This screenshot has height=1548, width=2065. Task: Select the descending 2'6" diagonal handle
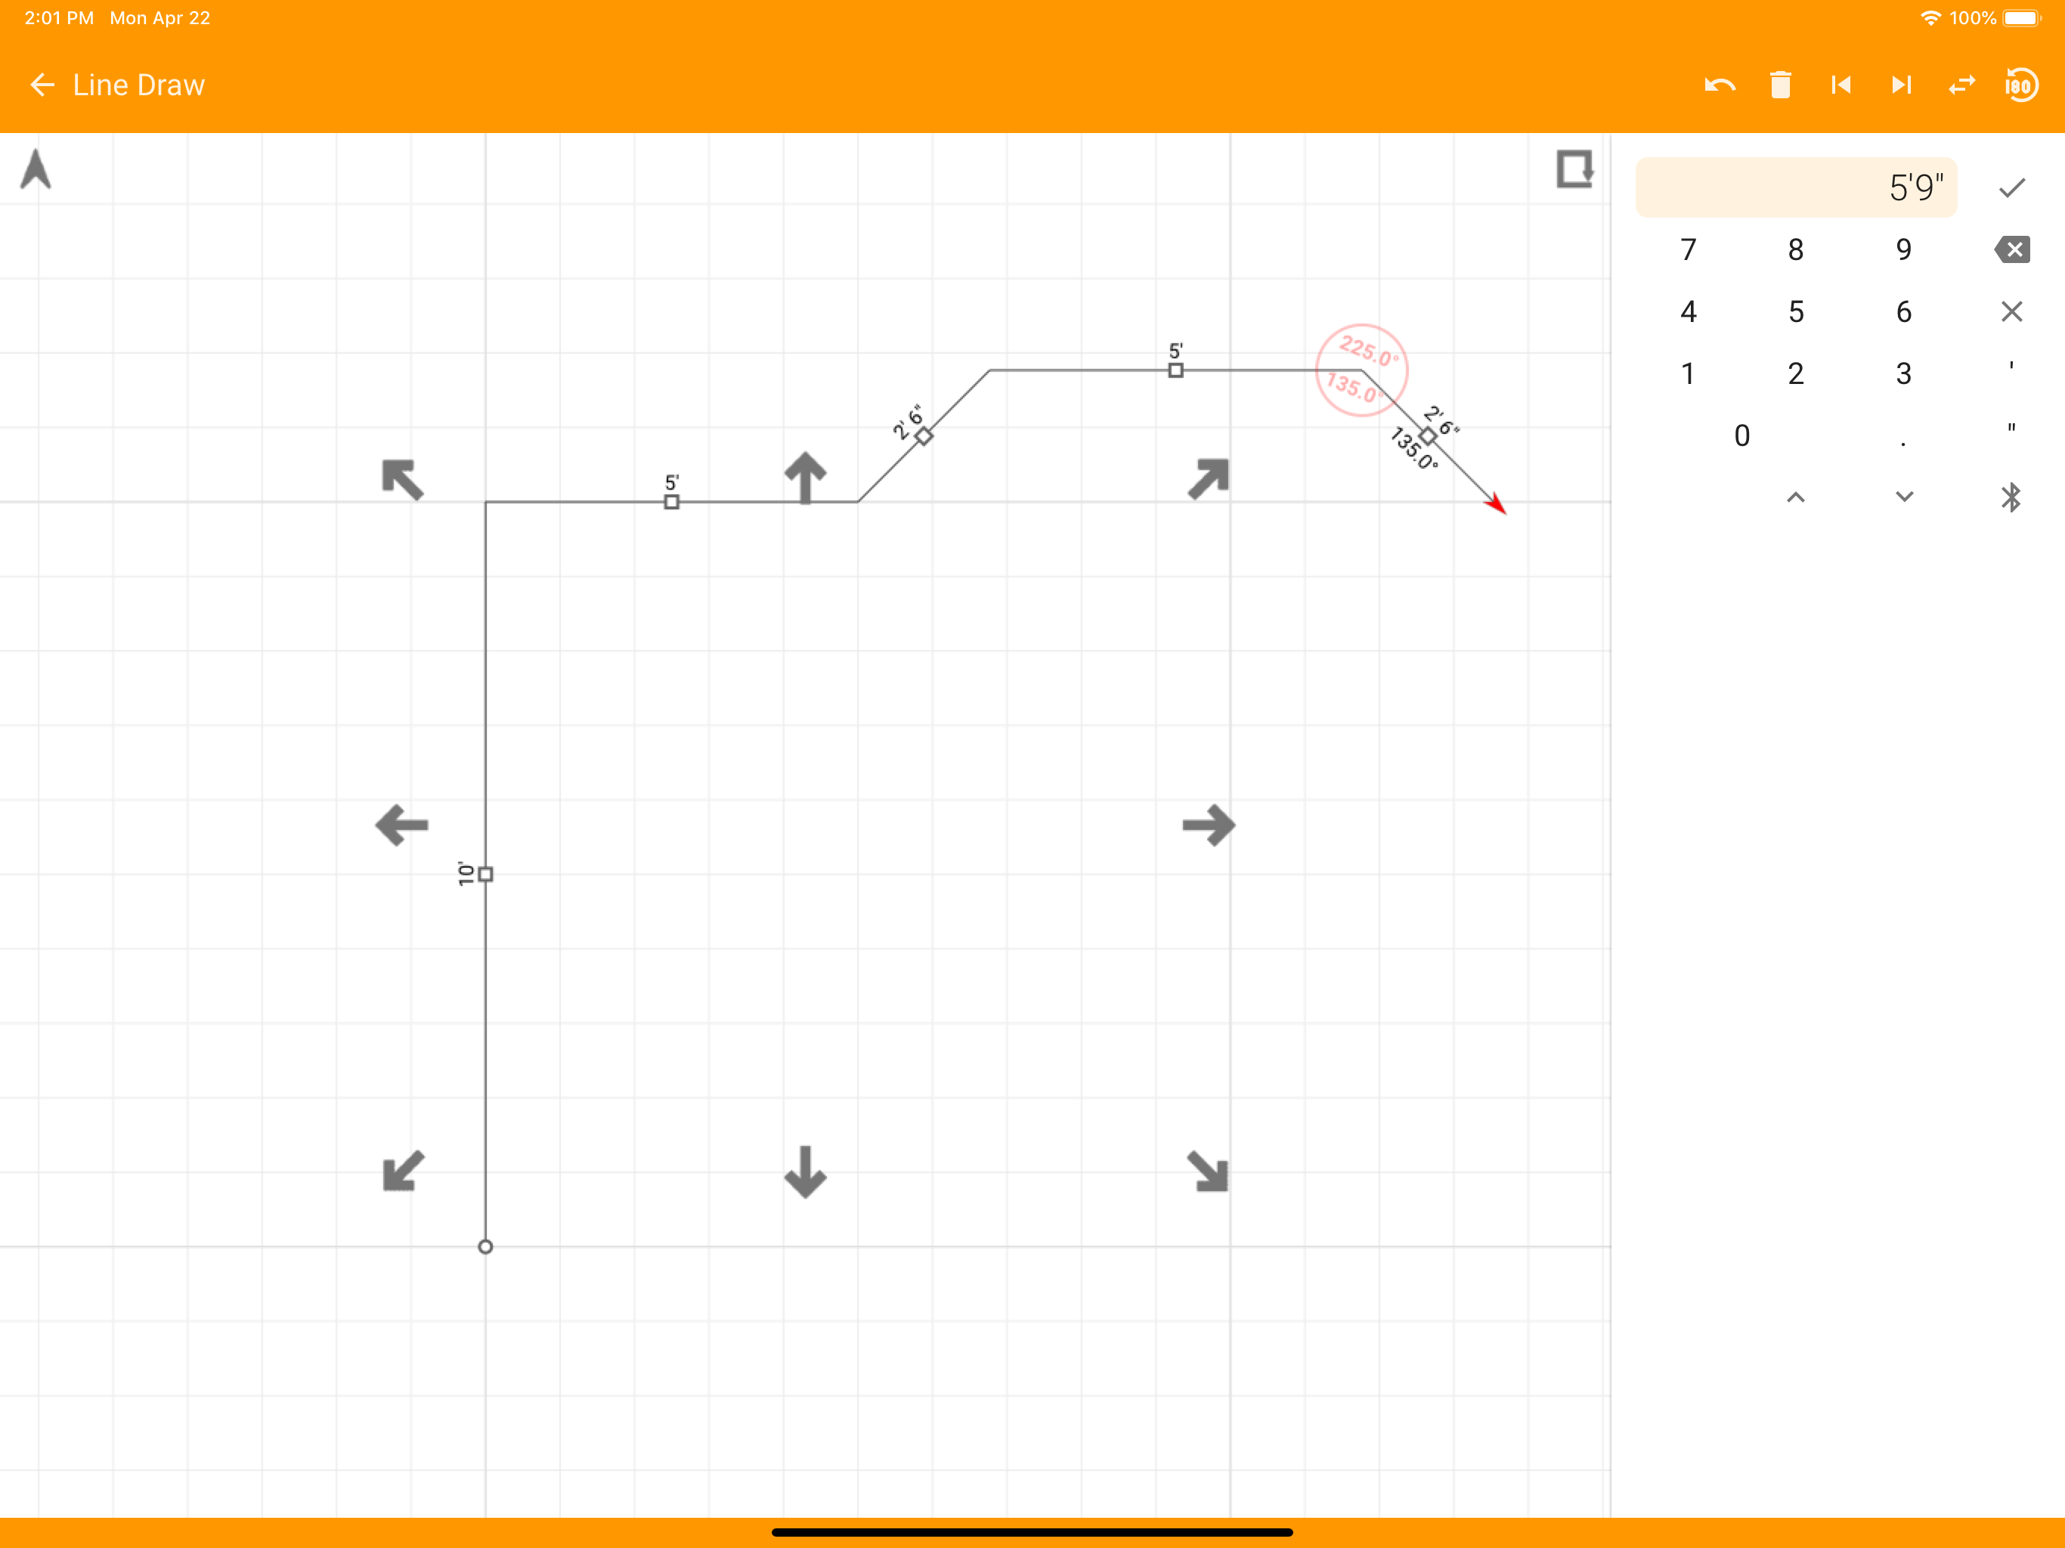pos(1427,436)
